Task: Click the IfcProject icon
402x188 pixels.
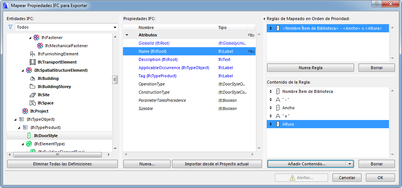Action: [25, 111]
